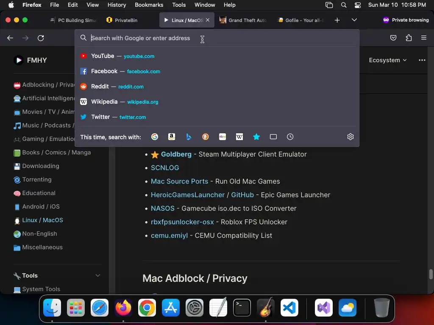Open the rbxfpsunlocker-osx link
Screen dimensions: 434x325
point(182,222)
